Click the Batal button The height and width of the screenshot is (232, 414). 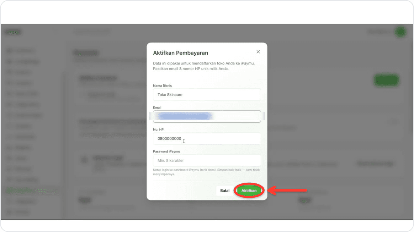point(225,190)
